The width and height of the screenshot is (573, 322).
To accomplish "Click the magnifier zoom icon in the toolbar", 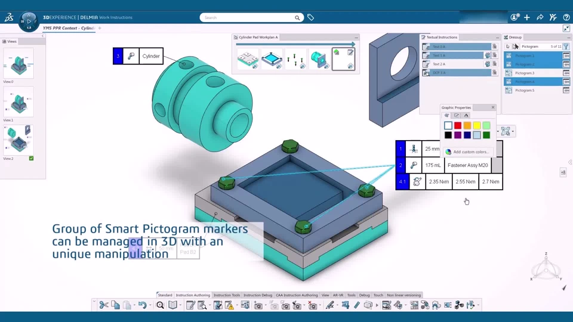I will (x=160, y=305).
